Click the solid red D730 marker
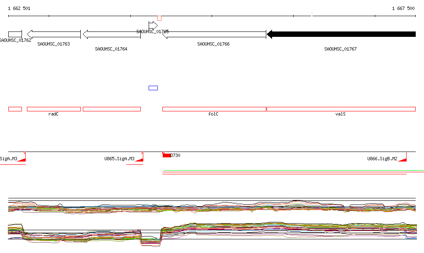Image resolution: width=424 pixels, height=253 pixels. click(166, 155)
